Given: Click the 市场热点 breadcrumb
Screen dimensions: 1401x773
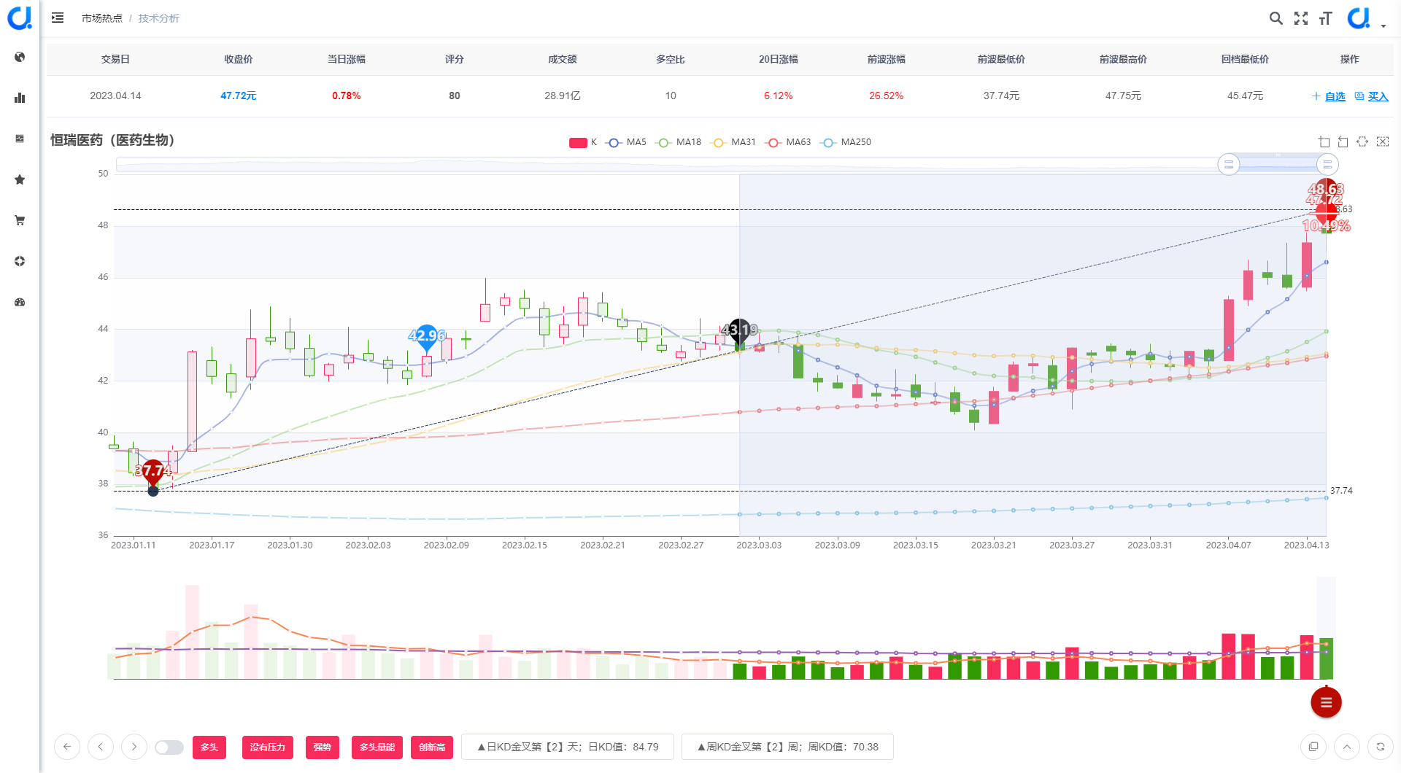Looking at the screenshot, I should 102,18.
